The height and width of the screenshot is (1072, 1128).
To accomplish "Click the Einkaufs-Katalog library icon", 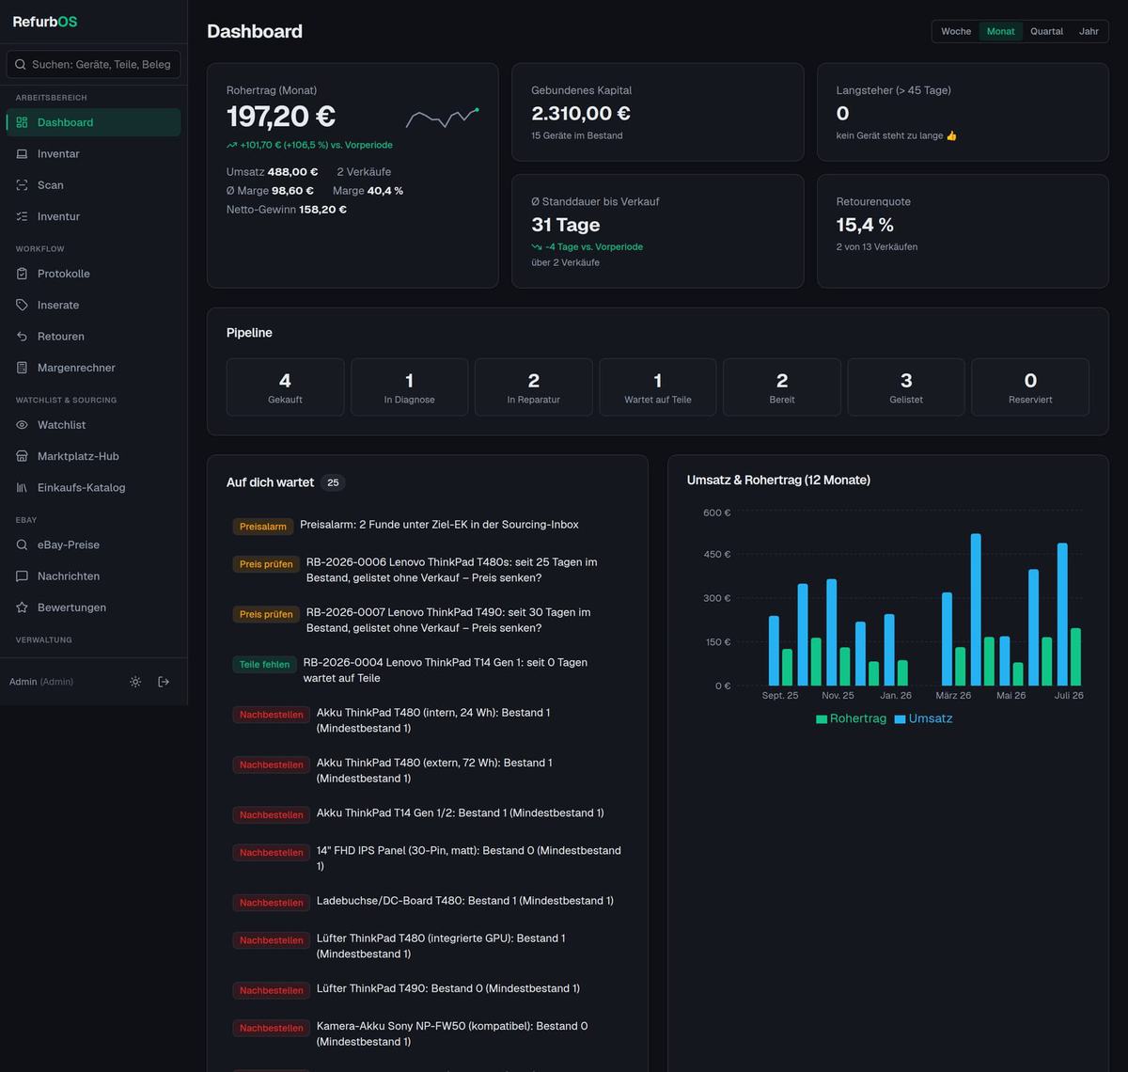I will click(23, 487).
